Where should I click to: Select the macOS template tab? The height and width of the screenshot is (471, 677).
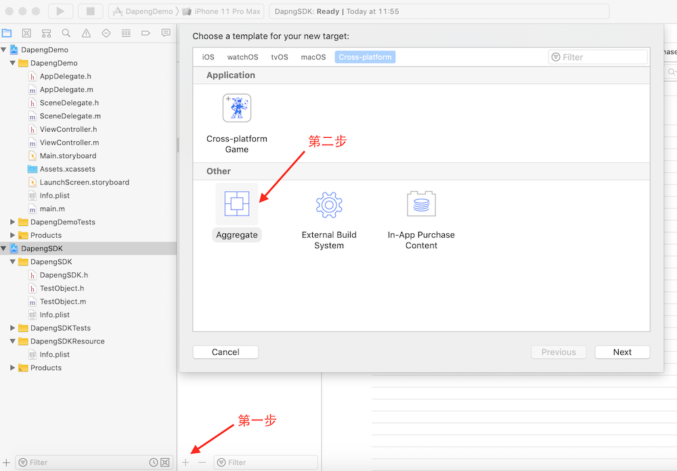[313, 57]
